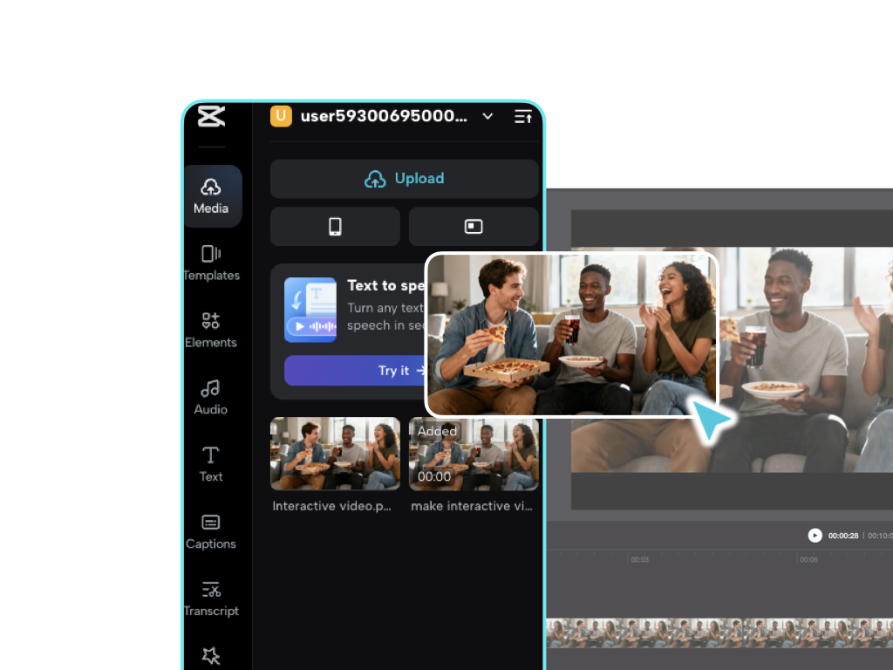This screenshot has height=670, width=893.
Task: Click the CapCut logo at the top
Action: click(x=210, y=116)
